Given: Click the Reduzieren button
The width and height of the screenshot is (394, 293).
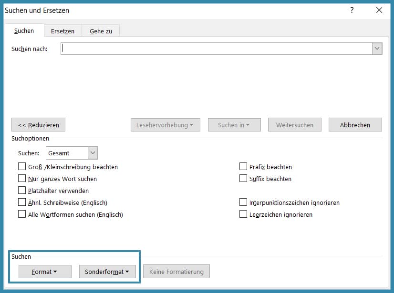Looking at the screenshot, I should point(38,125).
